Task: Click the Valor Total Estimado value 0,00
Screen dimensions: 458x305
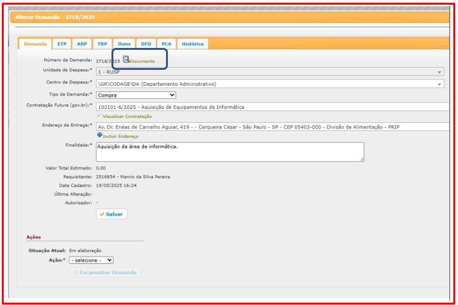Action: coord(101,168)
